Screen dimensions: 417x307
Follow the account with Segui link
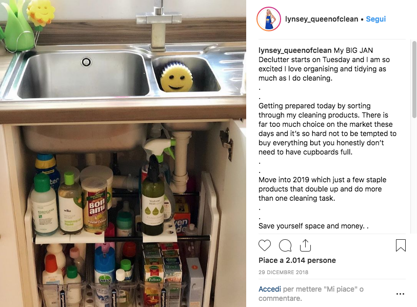[376, 19]
